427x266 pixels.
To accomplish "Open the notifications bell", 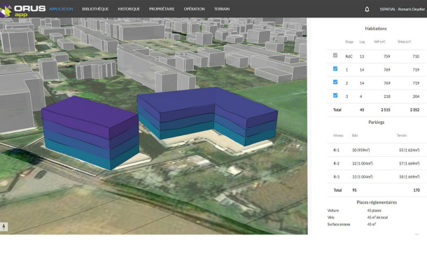I will (367, 9).
